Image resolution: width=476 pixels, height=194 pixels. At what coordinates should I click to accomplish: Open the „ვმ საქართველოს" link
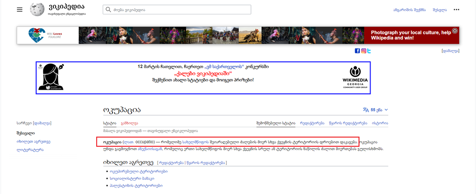click(224, 67)
